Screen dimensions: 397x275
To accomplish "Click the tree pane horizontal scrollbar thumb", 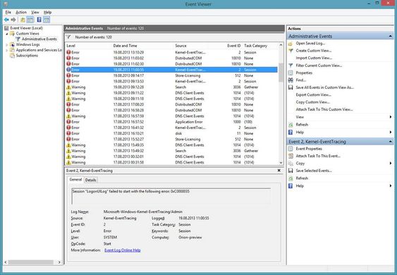I will (x=31, y=262).
